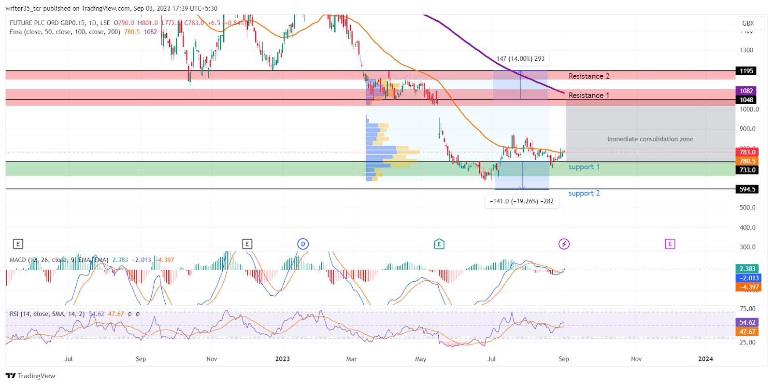
Task: Click the red 783.0 current price label
Action: click(x=747, y=152)
